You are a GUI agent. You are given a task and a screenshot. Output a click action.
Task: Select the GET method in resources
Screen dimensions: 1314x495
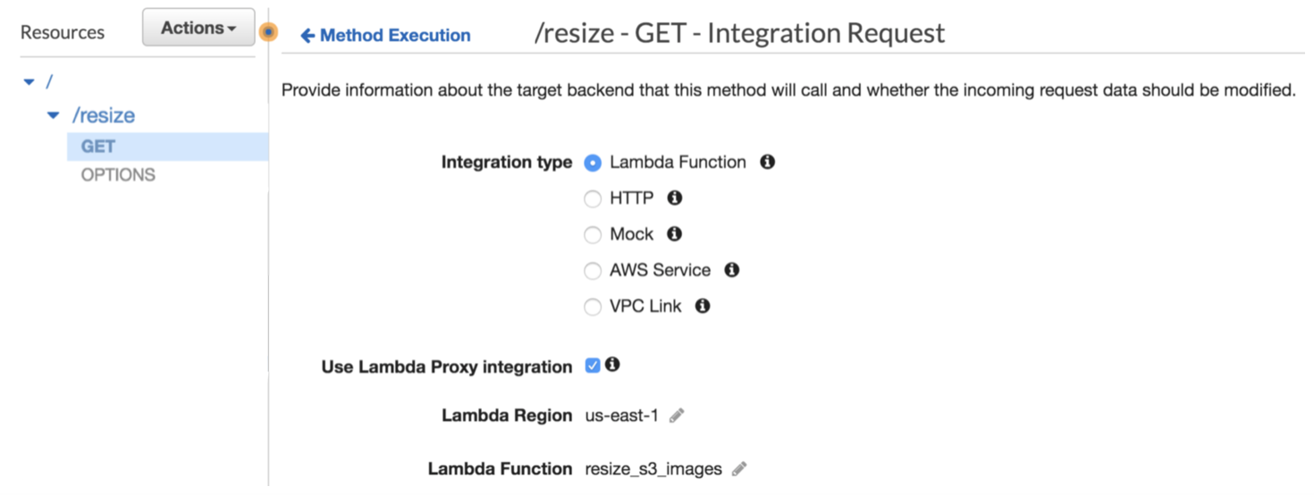[x=98, y=147]
